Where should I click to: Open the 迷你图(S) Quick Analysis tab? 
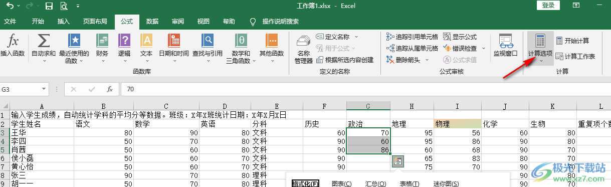pos(446,184)
